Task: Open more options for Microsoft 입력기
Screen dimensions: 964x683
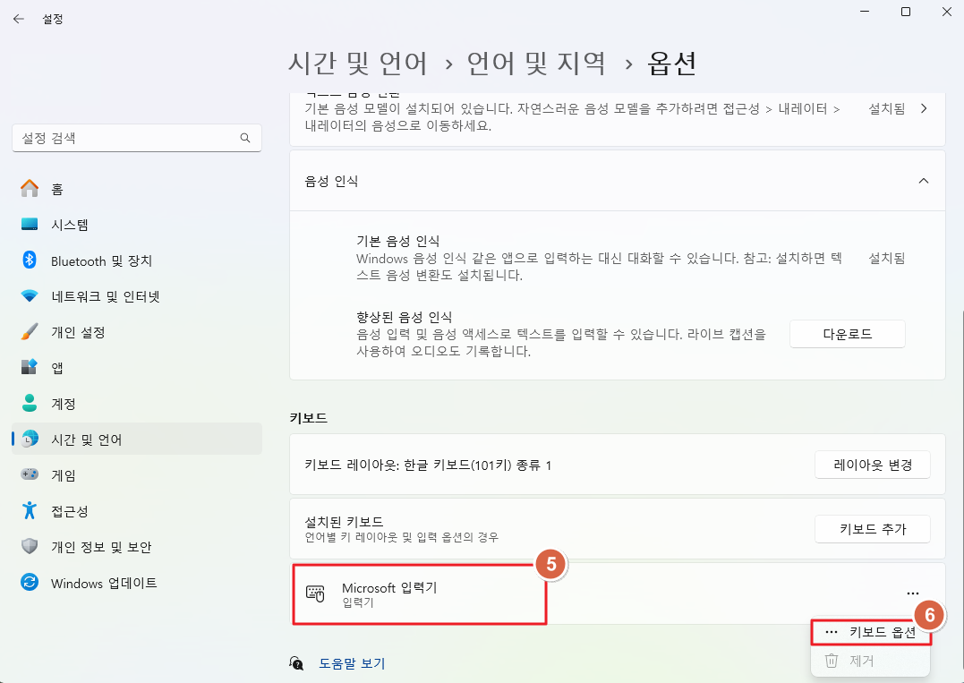Action: tap(913, 593)
